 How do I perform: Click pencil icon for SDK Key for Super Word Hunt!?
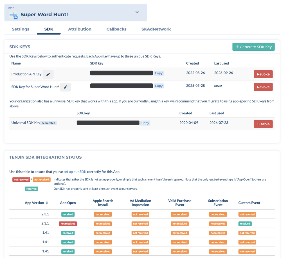click(66, 87)
